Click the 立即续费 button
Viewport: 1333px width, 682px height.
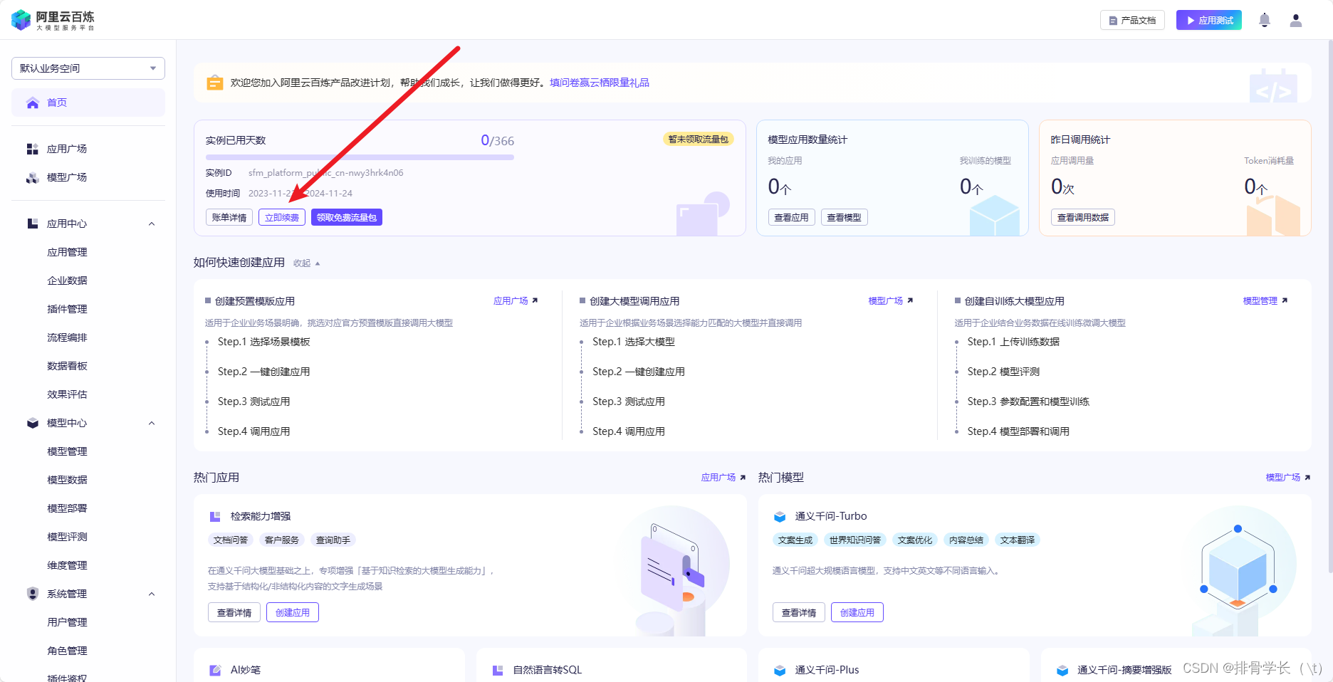point(282,218)
